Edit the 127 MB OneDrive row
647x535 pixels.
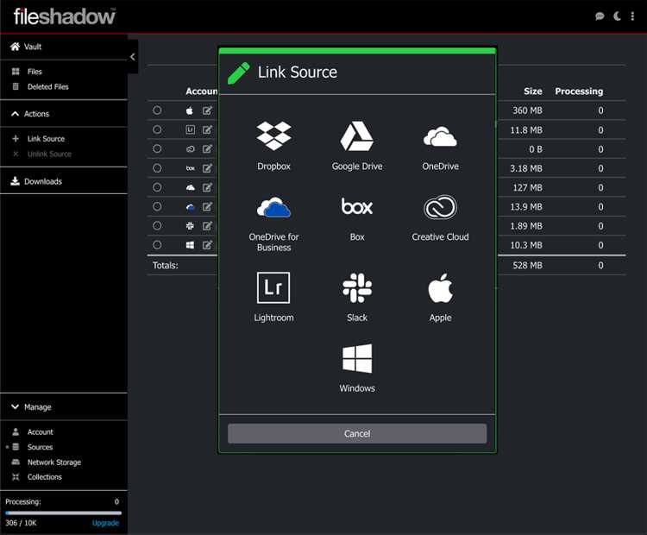[207, 187]
